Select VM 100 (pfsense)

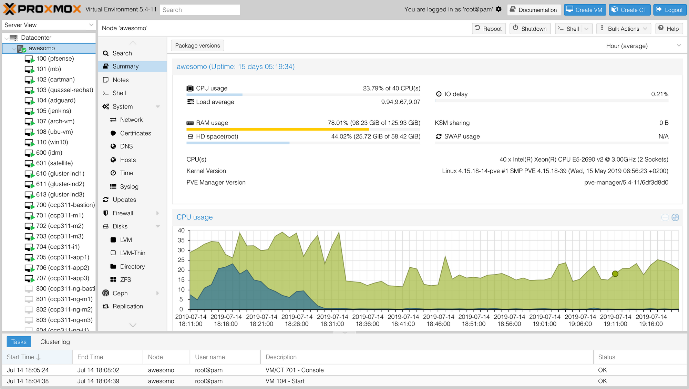55,59
